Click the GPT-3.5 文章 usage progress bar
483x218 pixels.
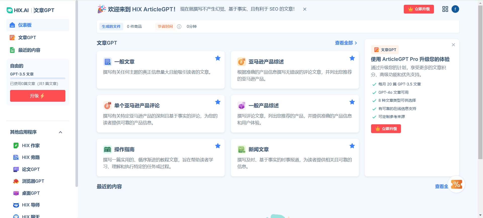point(38,78)
